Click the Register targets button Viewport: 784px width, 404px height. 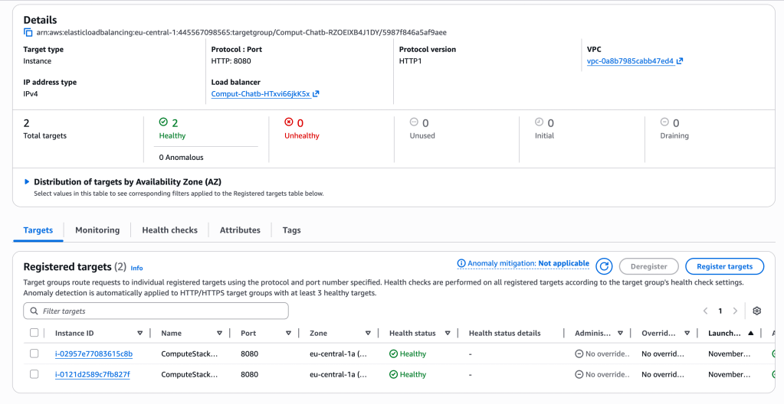(724, 266)
